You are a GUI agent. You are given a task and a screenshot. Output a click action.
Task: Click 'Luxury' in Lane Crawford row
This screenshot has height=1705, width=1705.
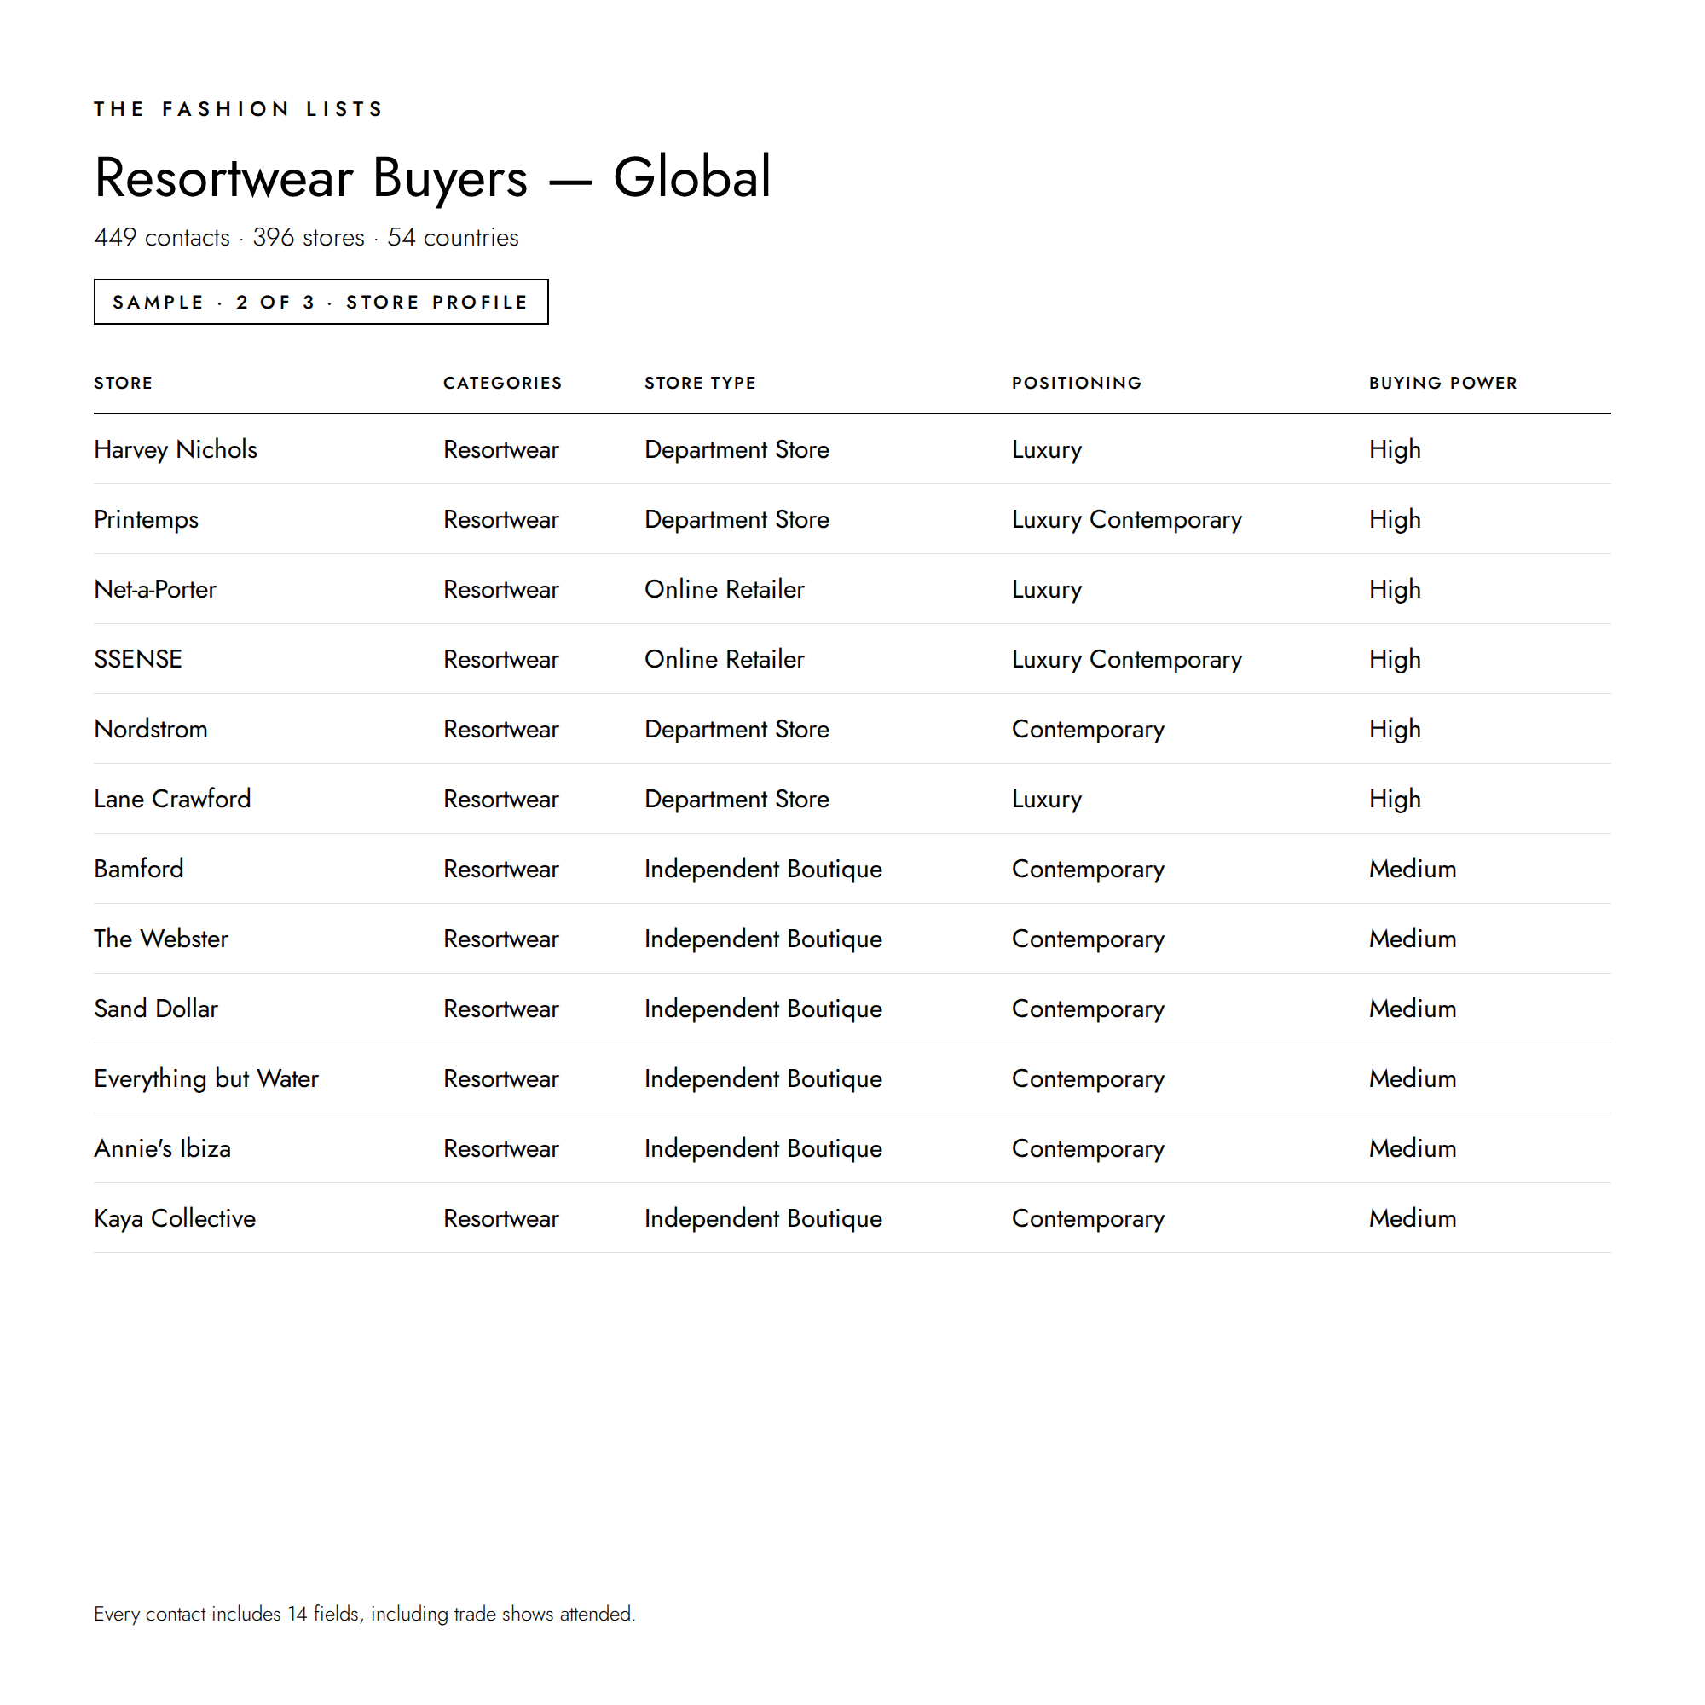1047,799
